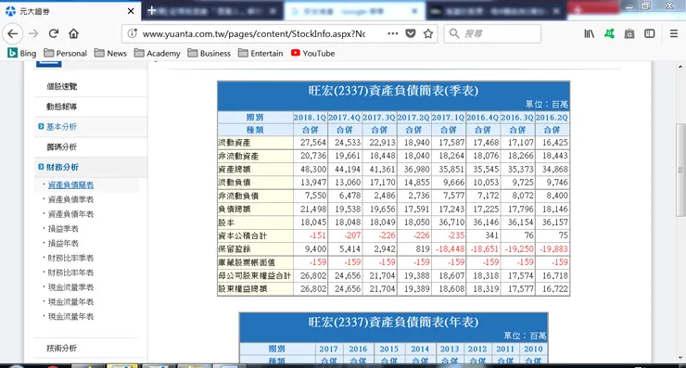Click the green extension icon in toolbar
Viewport: 686px width, 368px height.
click(x=609, y=33)
